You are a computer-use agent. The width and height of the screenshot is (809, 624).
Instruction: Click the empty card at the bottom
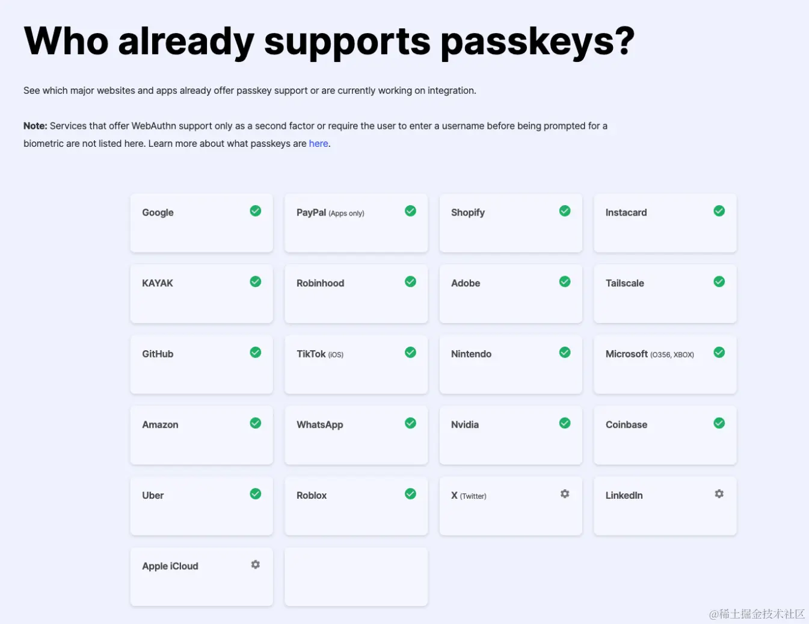tap(355, 576)
